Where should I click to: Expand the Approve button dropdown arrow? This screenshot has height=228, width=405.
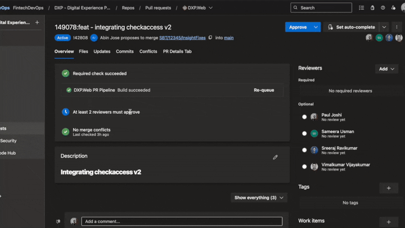point(316,27)
